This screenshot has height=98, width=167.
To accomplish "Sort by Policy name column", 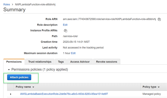I will pos(25,87).
